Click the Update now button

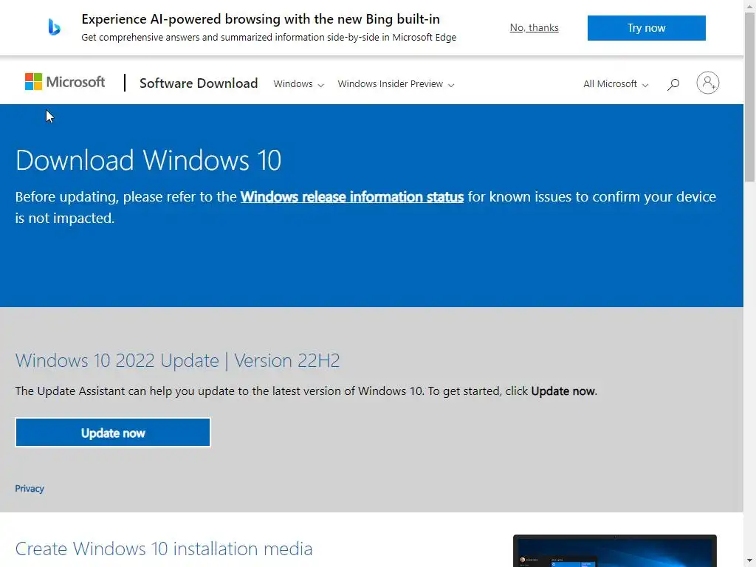coord(113,433)
